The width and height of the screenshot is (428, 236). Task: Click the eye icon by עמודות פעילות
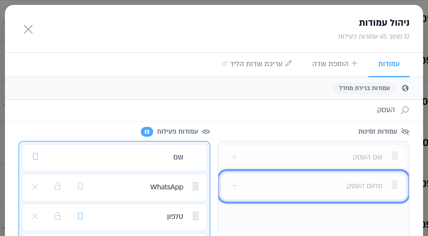pos(206,132)
